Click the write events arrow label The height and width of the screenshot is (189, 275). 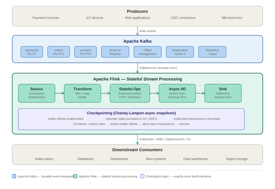tap(147, 31)
